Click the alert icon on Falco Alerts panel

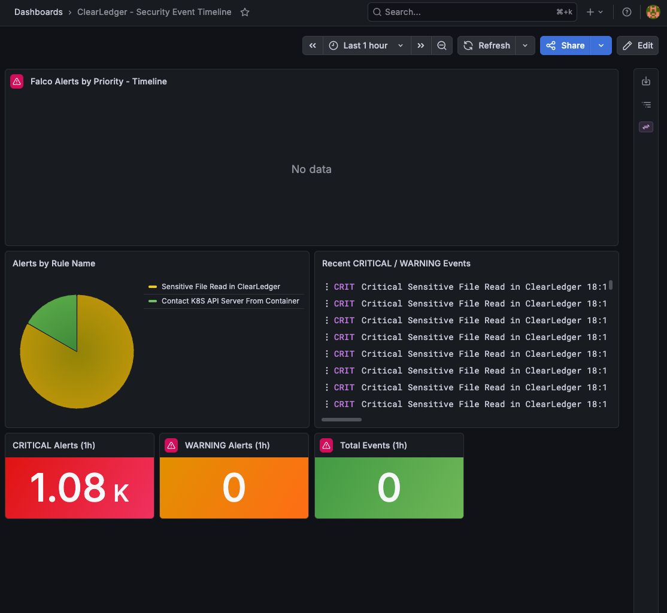(x=17, y=81)
